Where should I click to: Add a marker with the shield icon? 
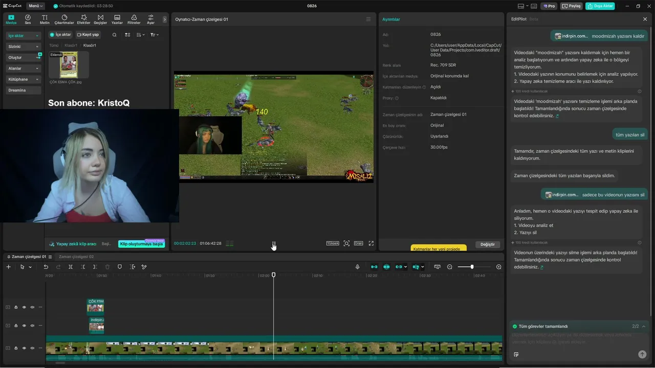tap(120, 267)
